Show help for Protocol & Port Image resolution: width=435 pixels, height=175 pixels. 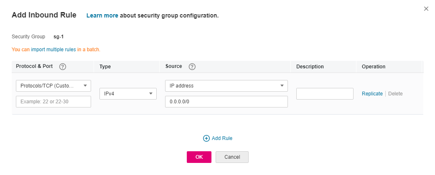pyautogui.click(x=63, y=67)
